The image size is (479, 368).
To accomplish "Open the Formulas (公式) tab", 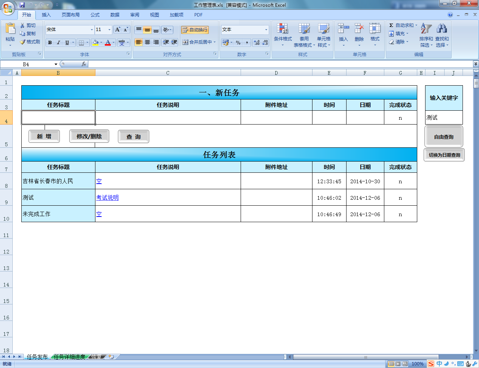I will click(95, 15).
